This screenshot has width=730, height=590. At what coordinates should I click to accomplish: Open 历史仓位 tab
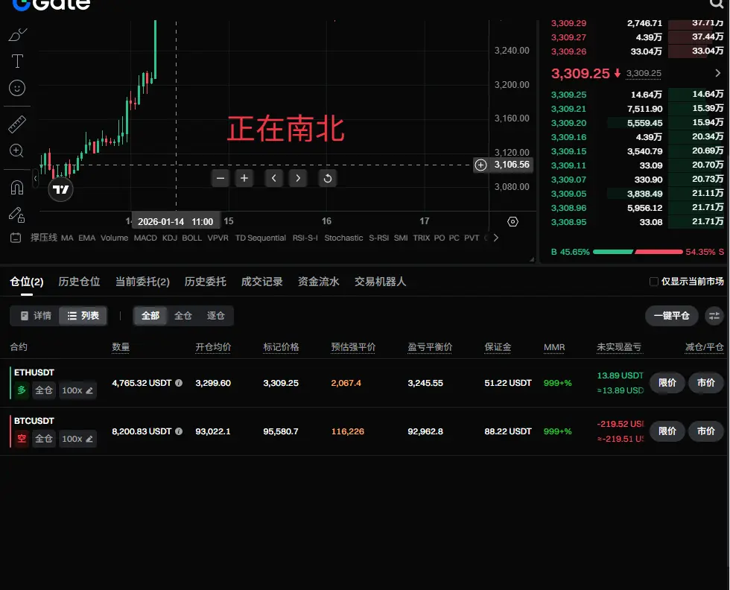point(79,282)
